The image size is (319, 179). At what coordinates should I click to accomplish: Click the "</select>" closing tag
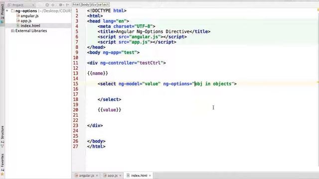coord(110,99)
